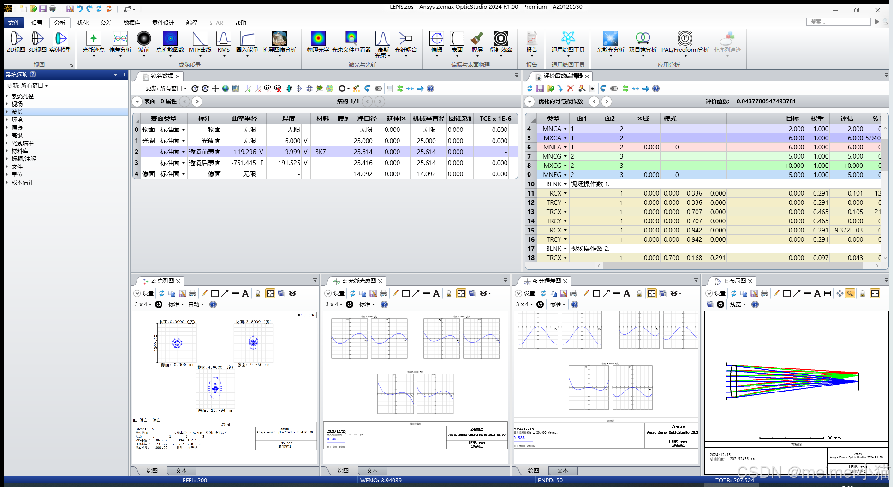The height and width of the screenshot is (487, 893).
Task: Open the 衍射效率 analysis
Action: (501, 44)
